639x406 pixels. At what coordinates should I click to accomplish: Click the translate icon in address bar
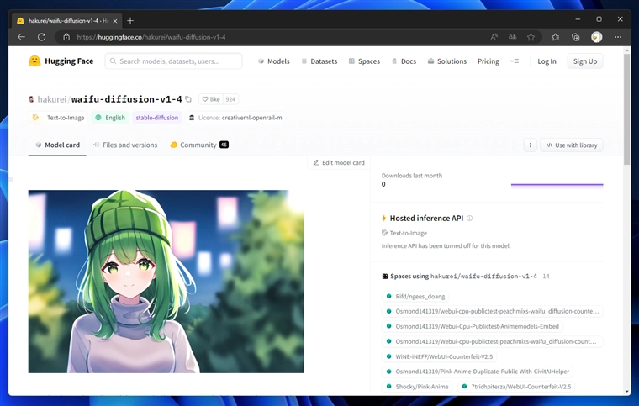[x=512, y=37]
